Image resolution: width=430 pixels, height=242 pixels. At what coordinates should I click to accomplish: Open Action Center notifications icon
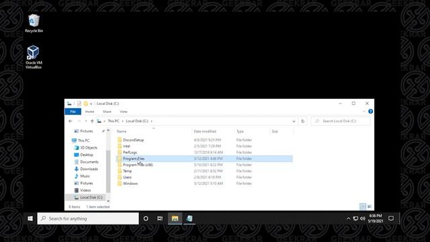[391, 218]
